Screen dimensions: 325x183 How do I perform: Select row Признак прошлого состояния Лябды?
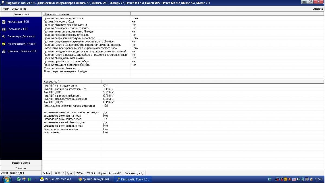183,62
